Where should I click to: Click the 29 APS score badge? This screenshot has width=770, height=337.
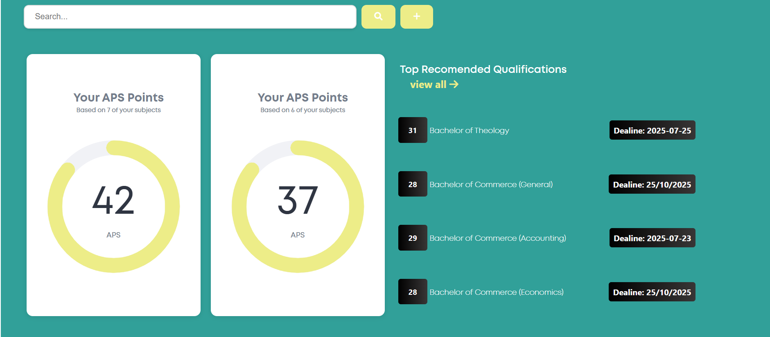click(413, 238)
